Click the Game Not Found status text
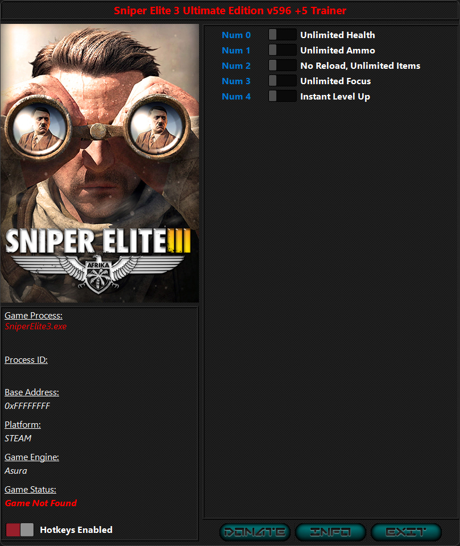The image size is (460, 546). coord(41,503)
